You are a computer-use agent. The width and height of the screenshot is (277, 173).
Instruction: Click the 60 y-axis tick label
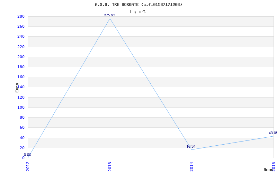click(22, 127)
